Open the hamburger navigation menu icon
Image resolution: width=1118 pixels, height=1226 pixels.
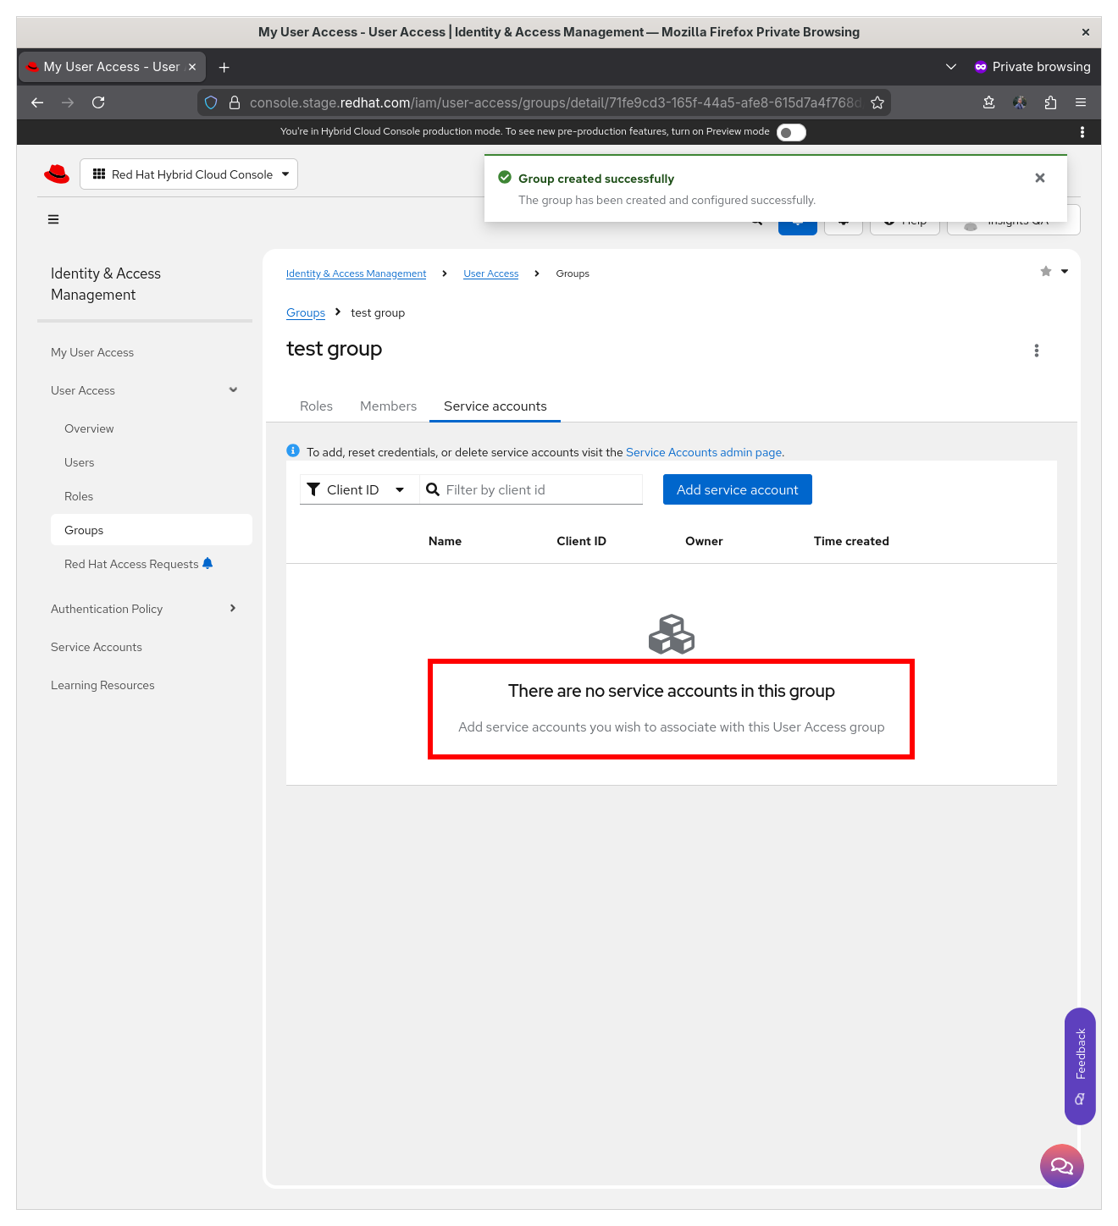[x=53, y=219]
